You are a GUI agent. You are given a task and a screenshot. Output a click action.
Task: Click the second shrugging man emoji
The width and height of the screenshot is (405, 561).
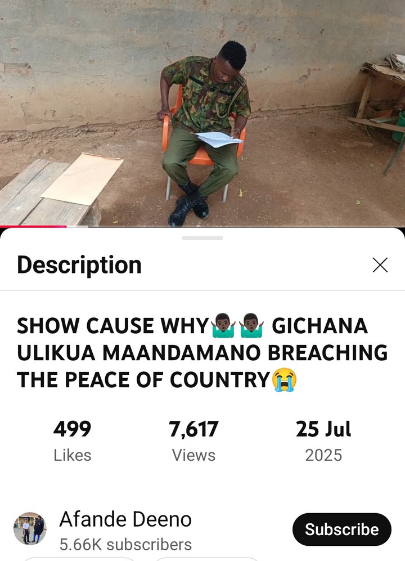[251, 326]
